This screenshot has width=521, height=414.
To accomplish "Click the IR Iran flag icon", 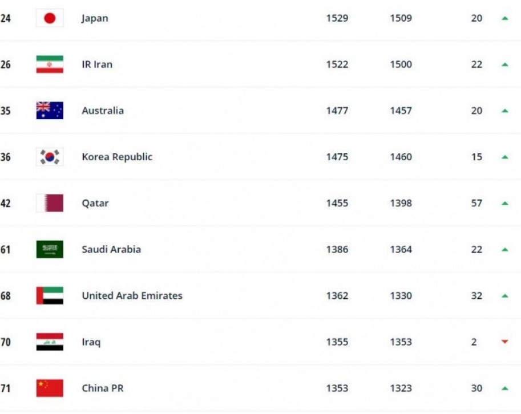I will tap(50, 64).
